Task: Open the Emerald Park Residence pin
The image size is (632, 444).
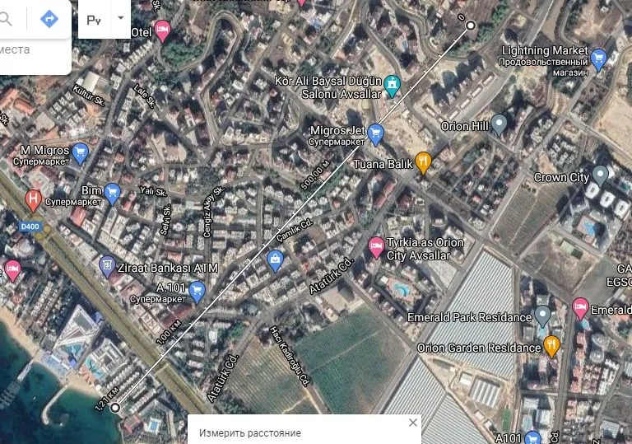Action: (542, 315)
